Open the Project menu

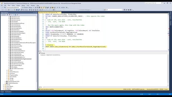click(x=18, y=5)
